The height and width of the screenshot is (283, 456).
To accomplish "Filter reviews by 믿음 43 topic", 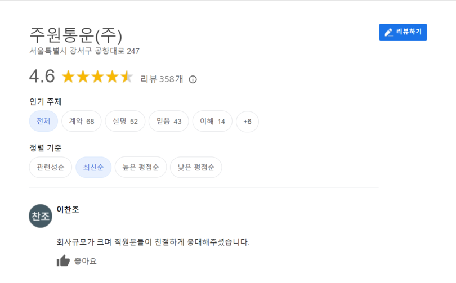I will pyautogui.click(x=169, y=121).
